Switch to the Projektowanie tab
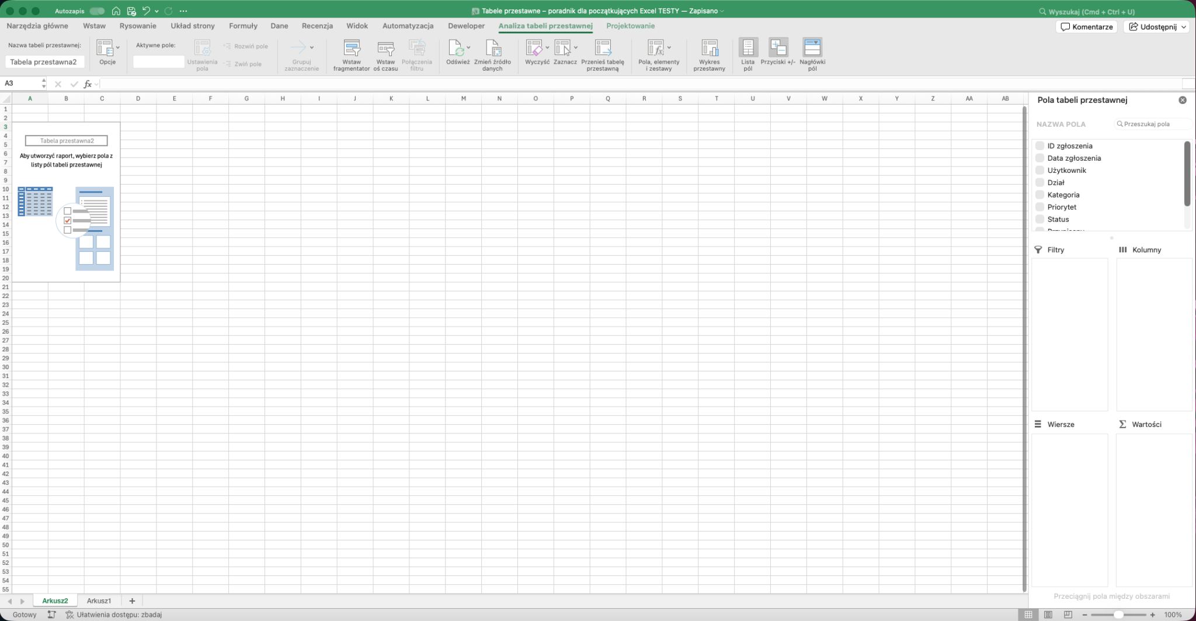The width and height of the screenshot is (1196, 621). coord(630,26)
